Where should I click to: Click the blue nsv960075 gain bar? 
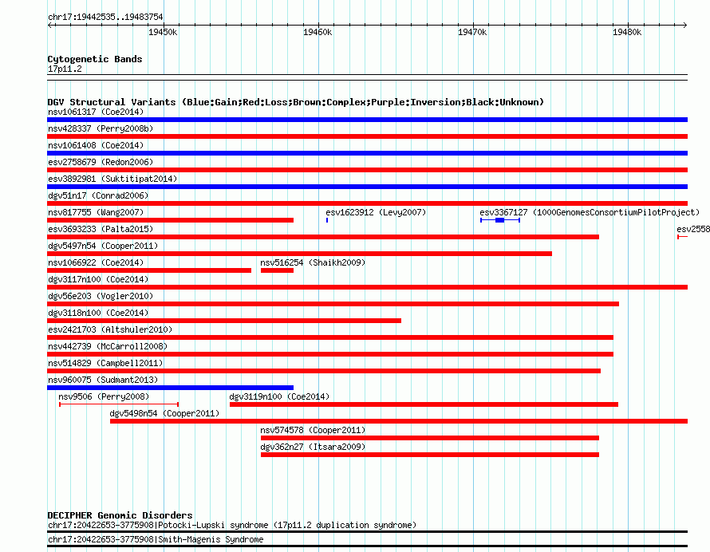pyautogui.click(x=170, y=388)
